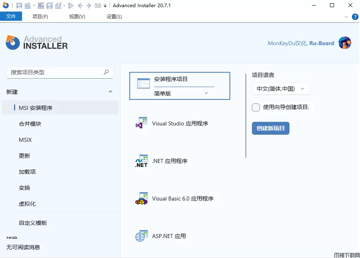Click the Advanced Installer app logo in title bar

point(6,5)
